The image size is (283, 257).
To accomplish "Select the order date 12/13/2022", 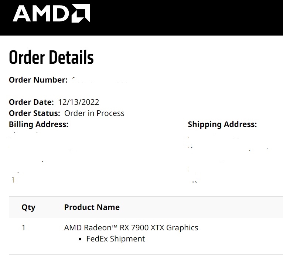I will coord(79,102).
